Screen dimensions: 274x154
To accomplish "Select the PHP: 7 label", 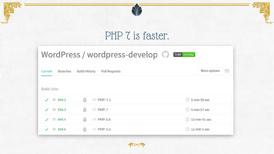I will tap(103, 110).
